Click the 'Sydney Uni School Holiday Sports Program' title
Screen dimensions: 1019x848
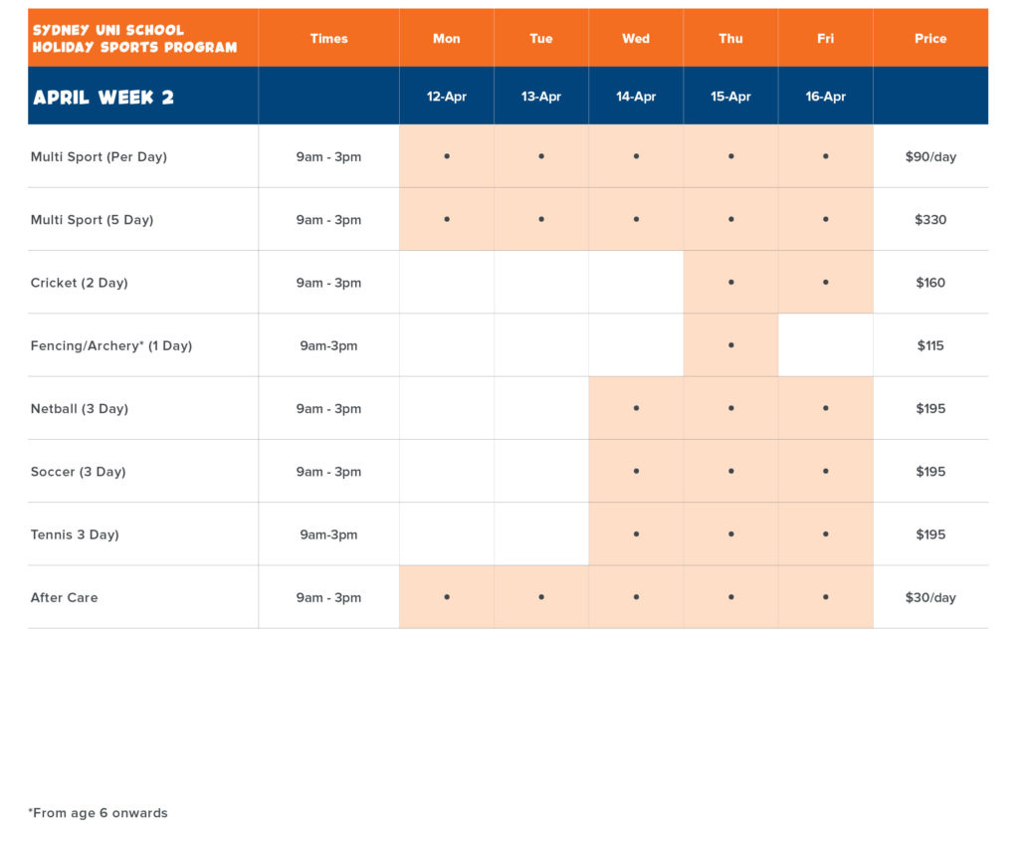[134, 39]
